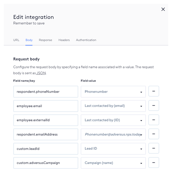Remove the employee.email field row

(x=154, y=106)
